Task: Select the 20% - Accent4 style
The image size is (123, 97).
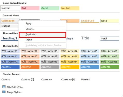Action: [x=70, y=51]
